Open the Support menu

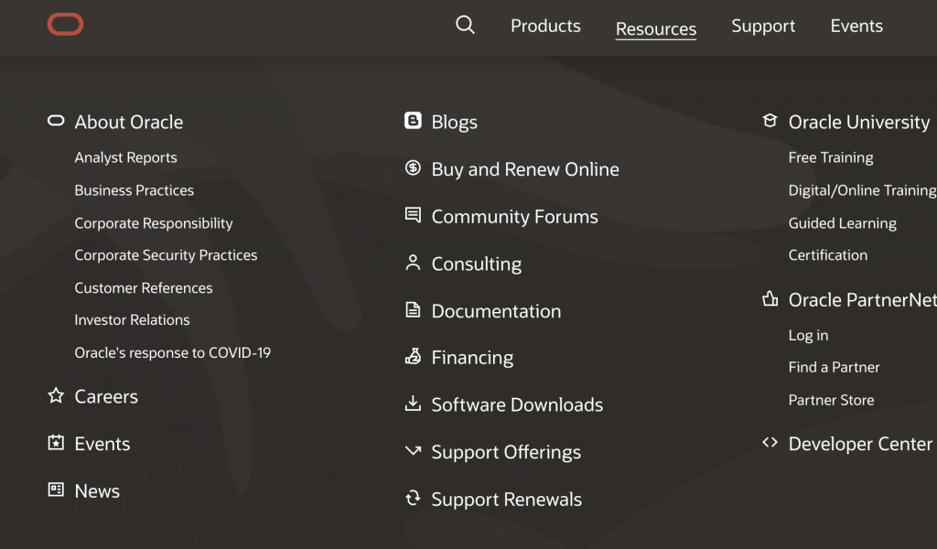point(763,27)
